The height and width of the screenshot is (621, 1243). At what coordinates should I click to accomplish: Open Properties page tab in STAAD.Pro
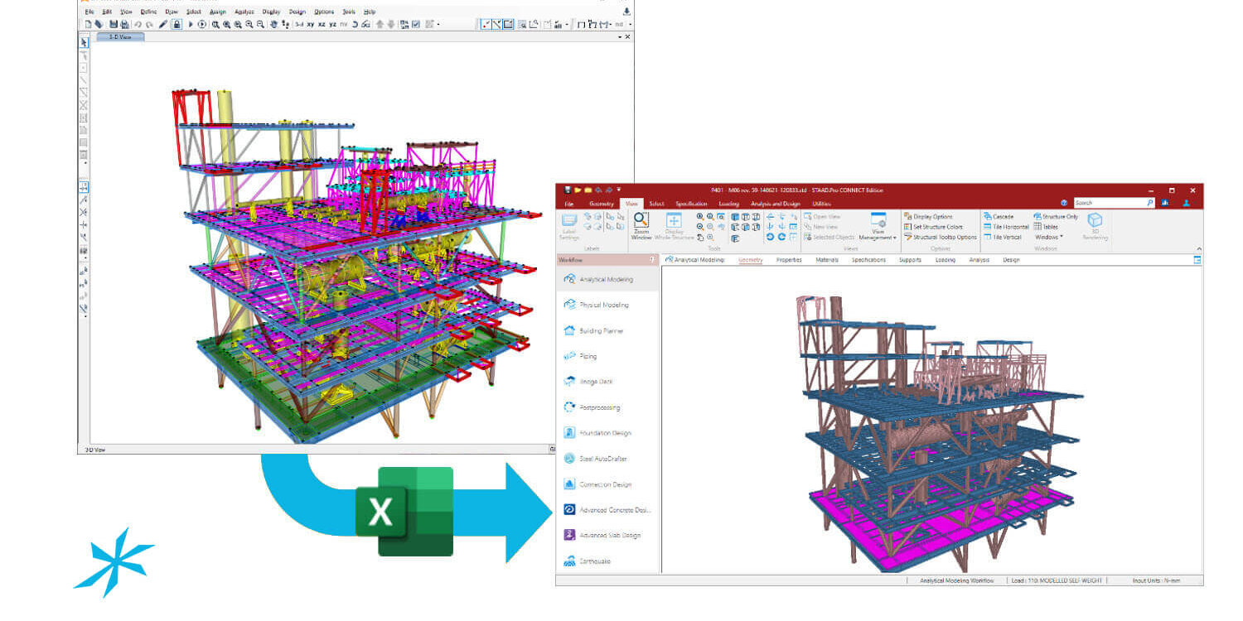789,260
